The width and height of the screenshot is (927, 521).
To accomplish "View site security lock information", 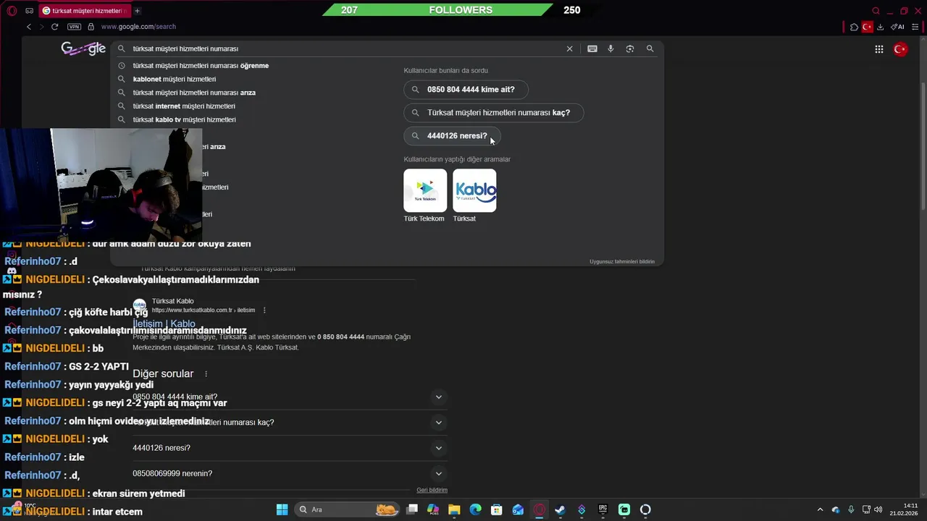I will [x=91, y=27].
